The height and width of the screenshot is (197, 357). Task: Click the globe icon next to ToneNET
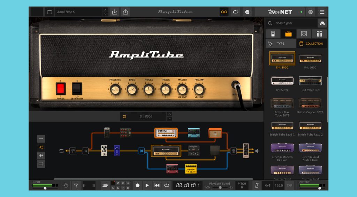[x=311, y=12]
